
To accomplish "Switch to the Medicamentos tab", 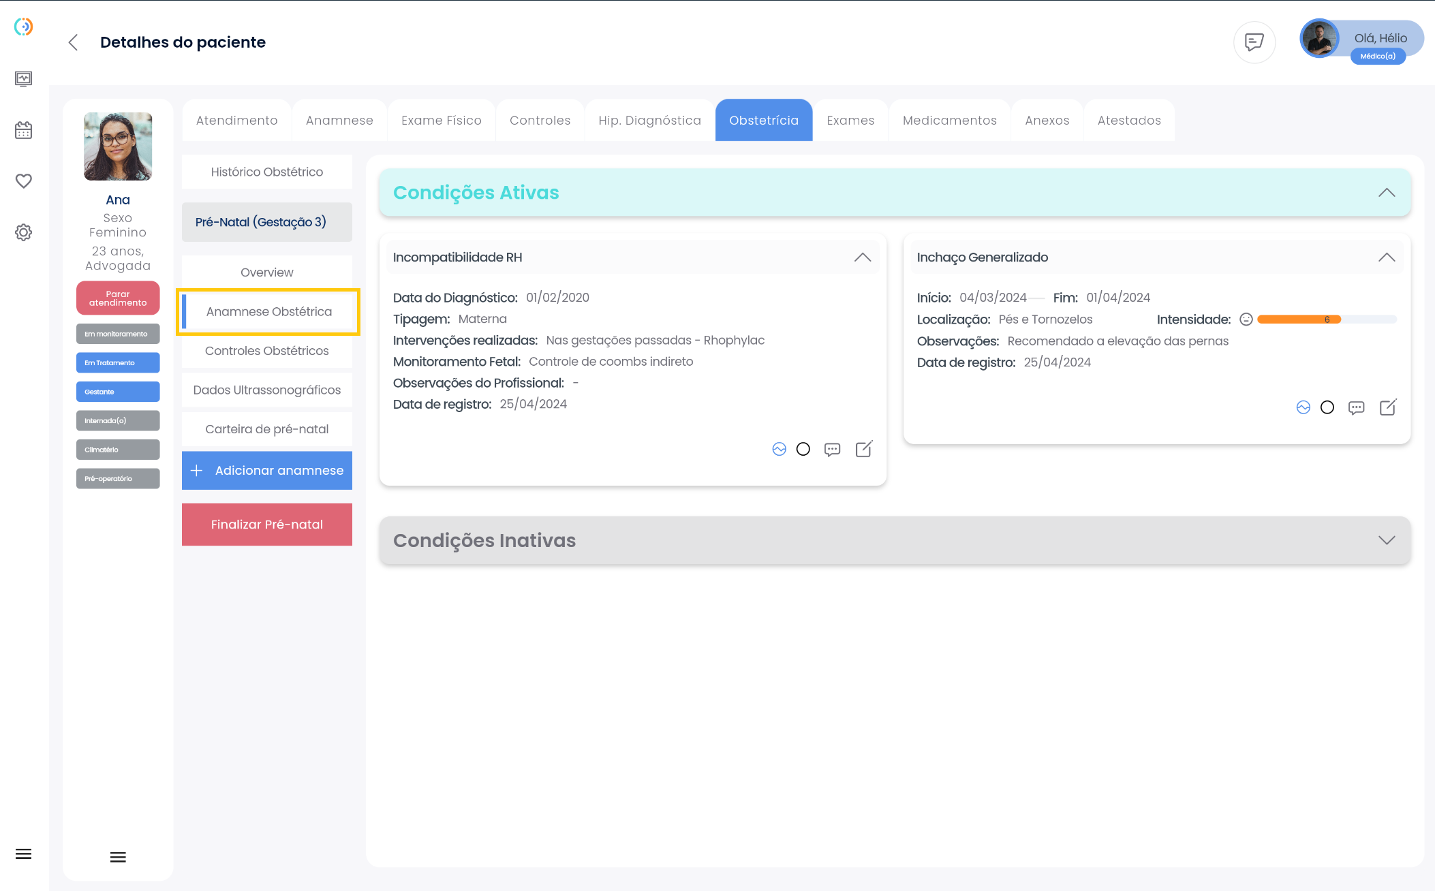I will 950,121.
